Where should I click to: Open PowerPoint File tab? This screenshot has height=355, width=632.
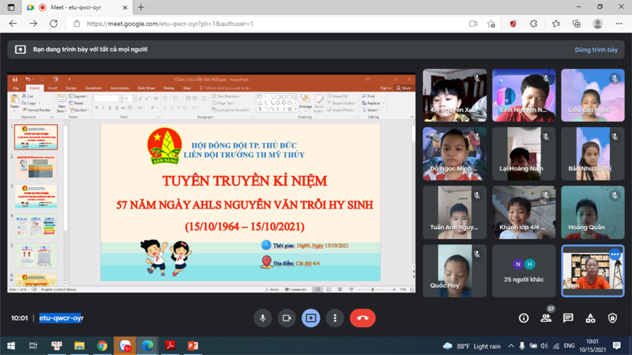coord(16,88)
